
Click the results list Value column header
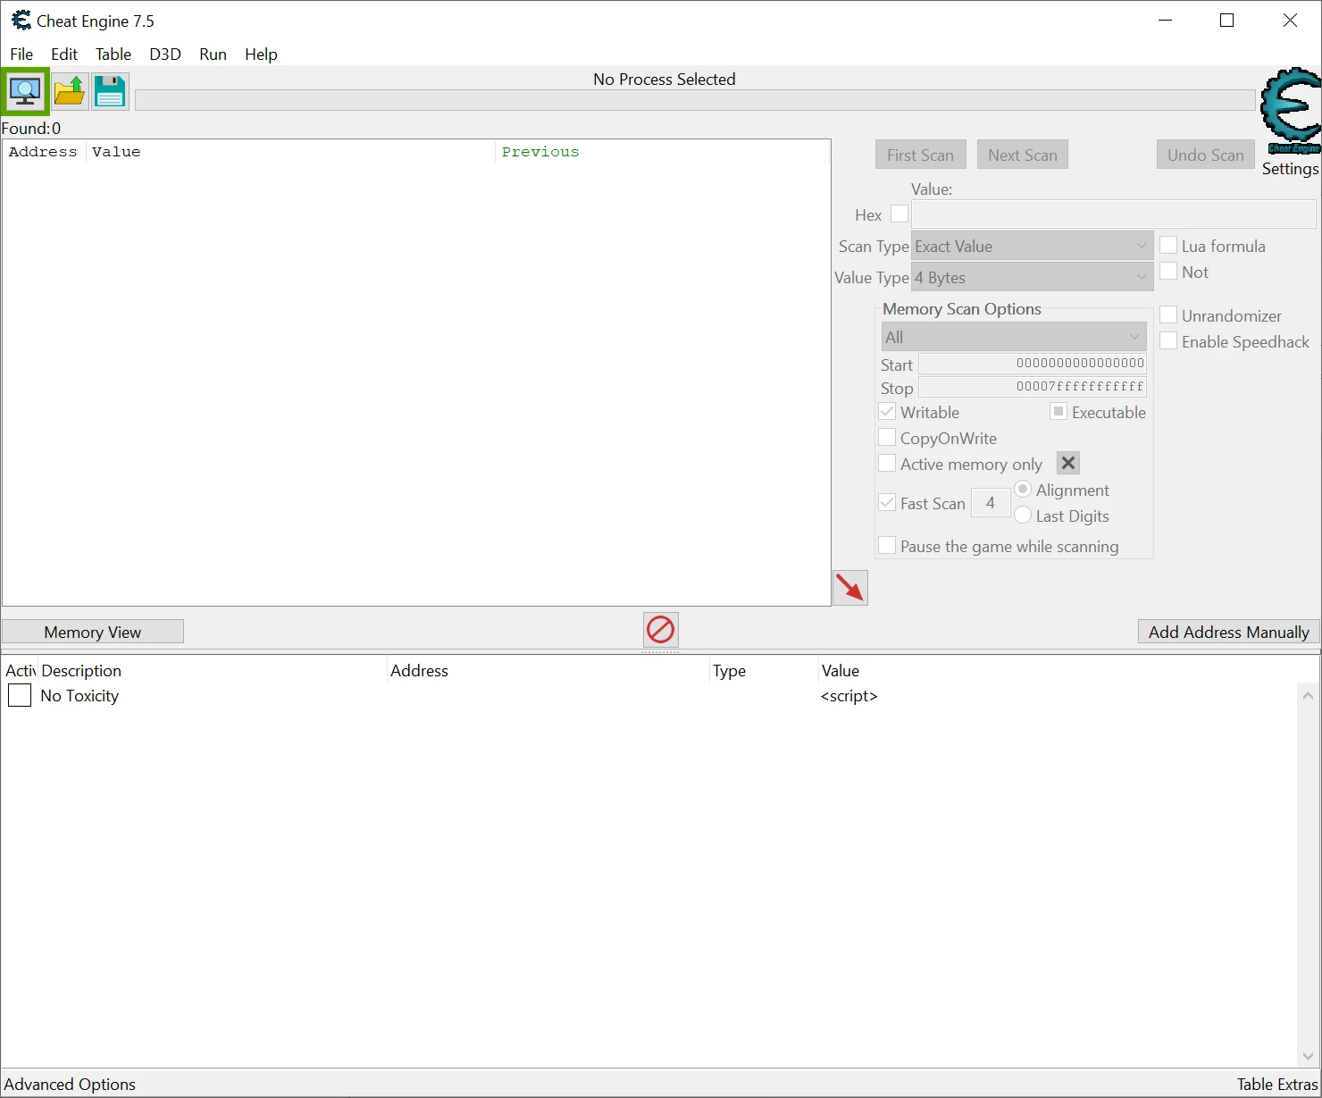(290, 152)
